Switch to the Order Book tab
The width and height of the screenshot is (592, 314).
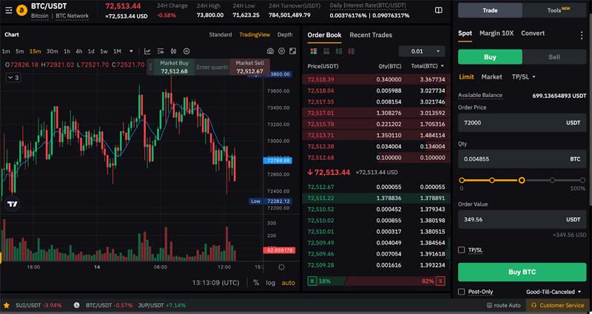coord(324,35)
